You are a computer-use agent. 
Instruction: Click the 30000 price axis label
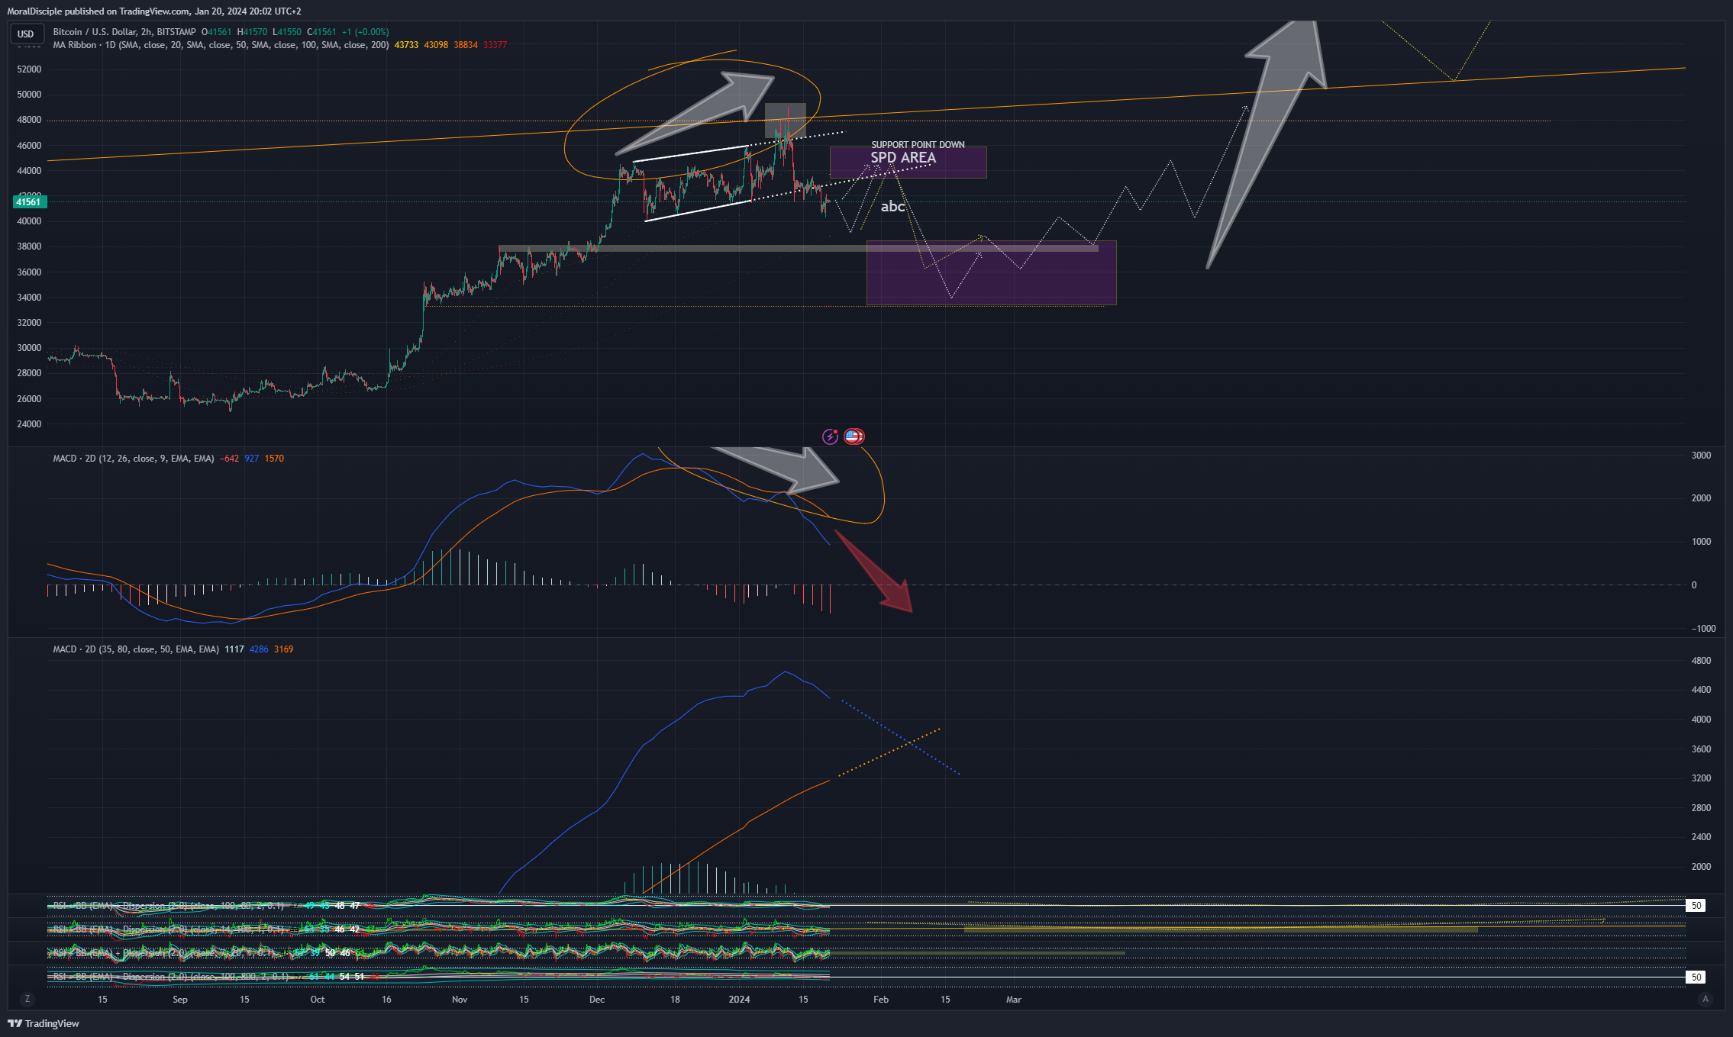(x=29, y=348)
